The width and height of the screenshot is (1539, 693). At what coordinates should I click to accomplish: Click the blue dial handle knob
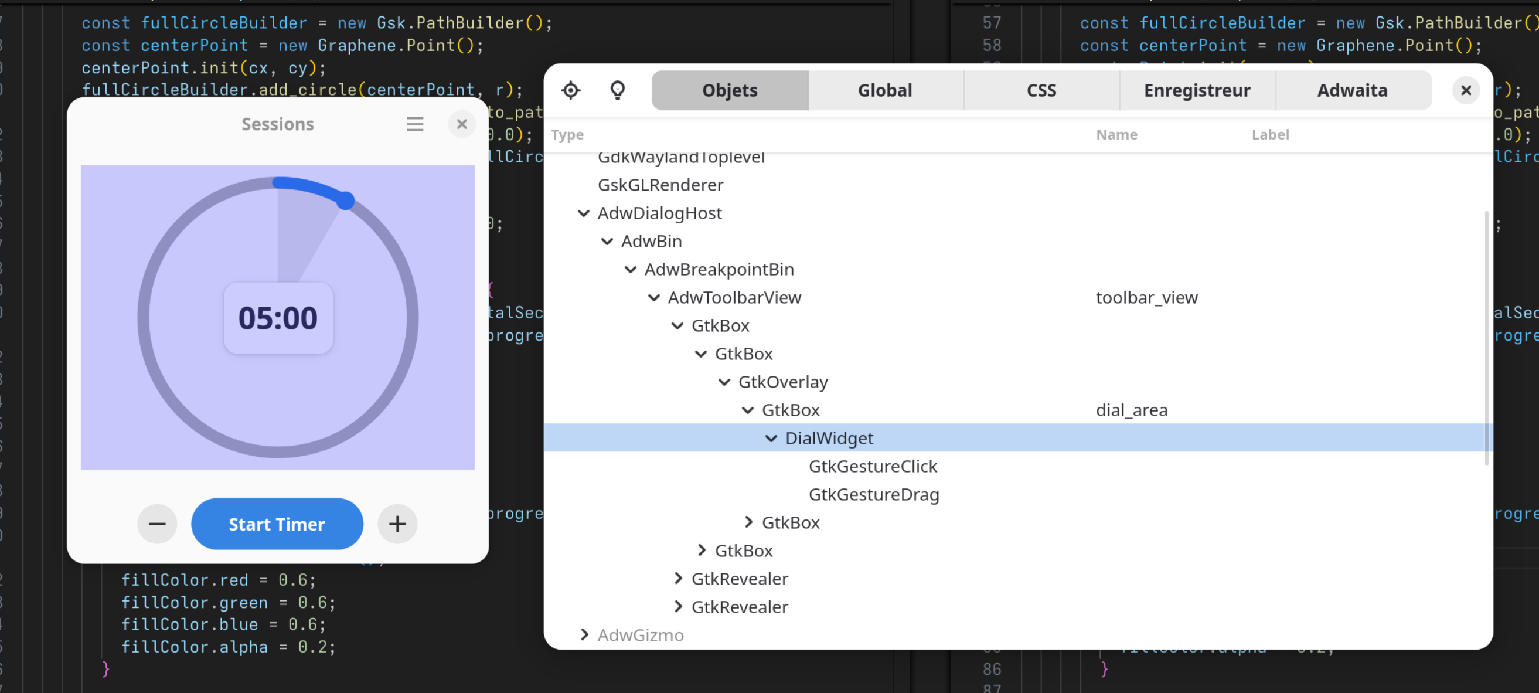pyautogui.click(x=345, y=201)
